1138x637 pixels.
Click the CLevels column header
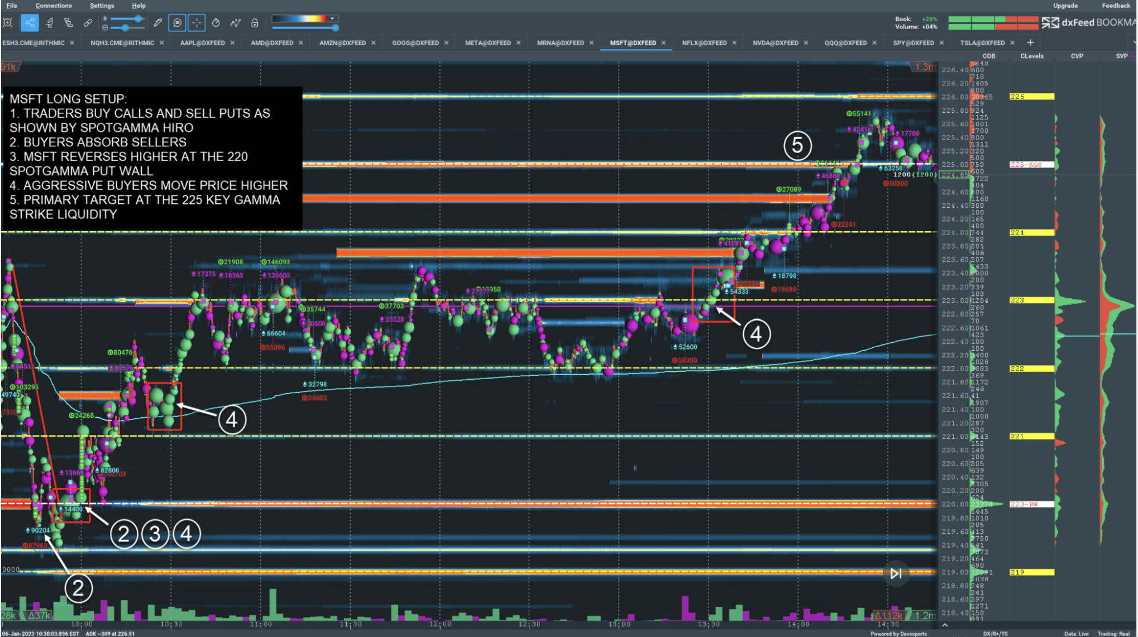pos(1032,56)
